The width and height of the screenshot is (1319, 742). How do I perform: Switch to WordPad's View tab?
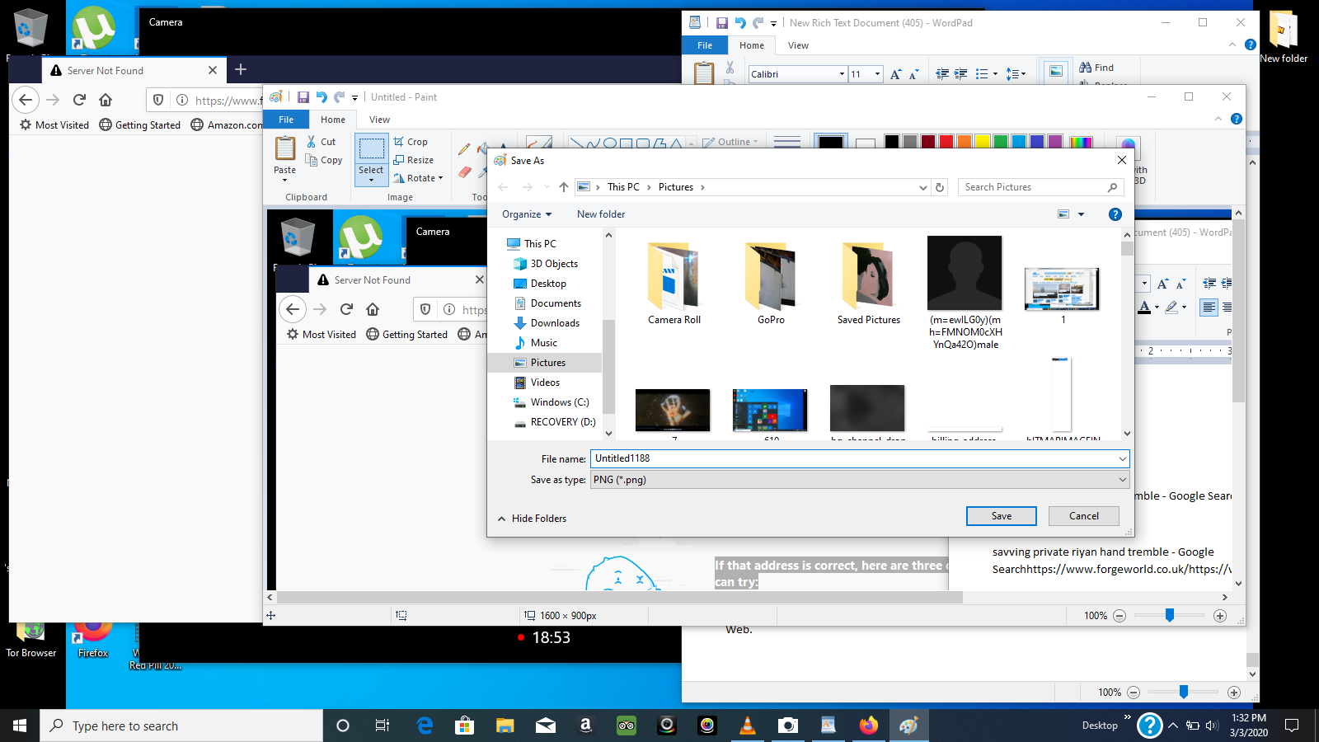click(798, 45)
